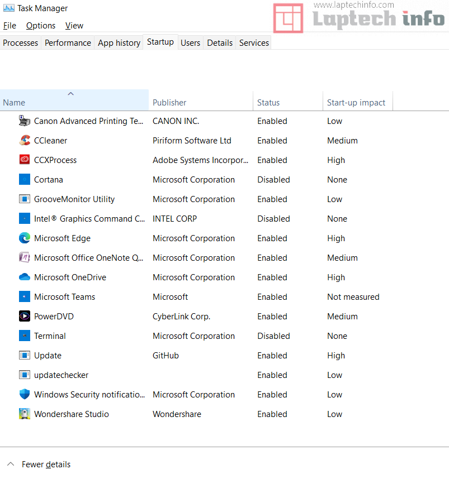Click the CCXProcess Adobe Creative Cloud icon
The width and height of the screenshot is (449, 479).
(25, 160)
